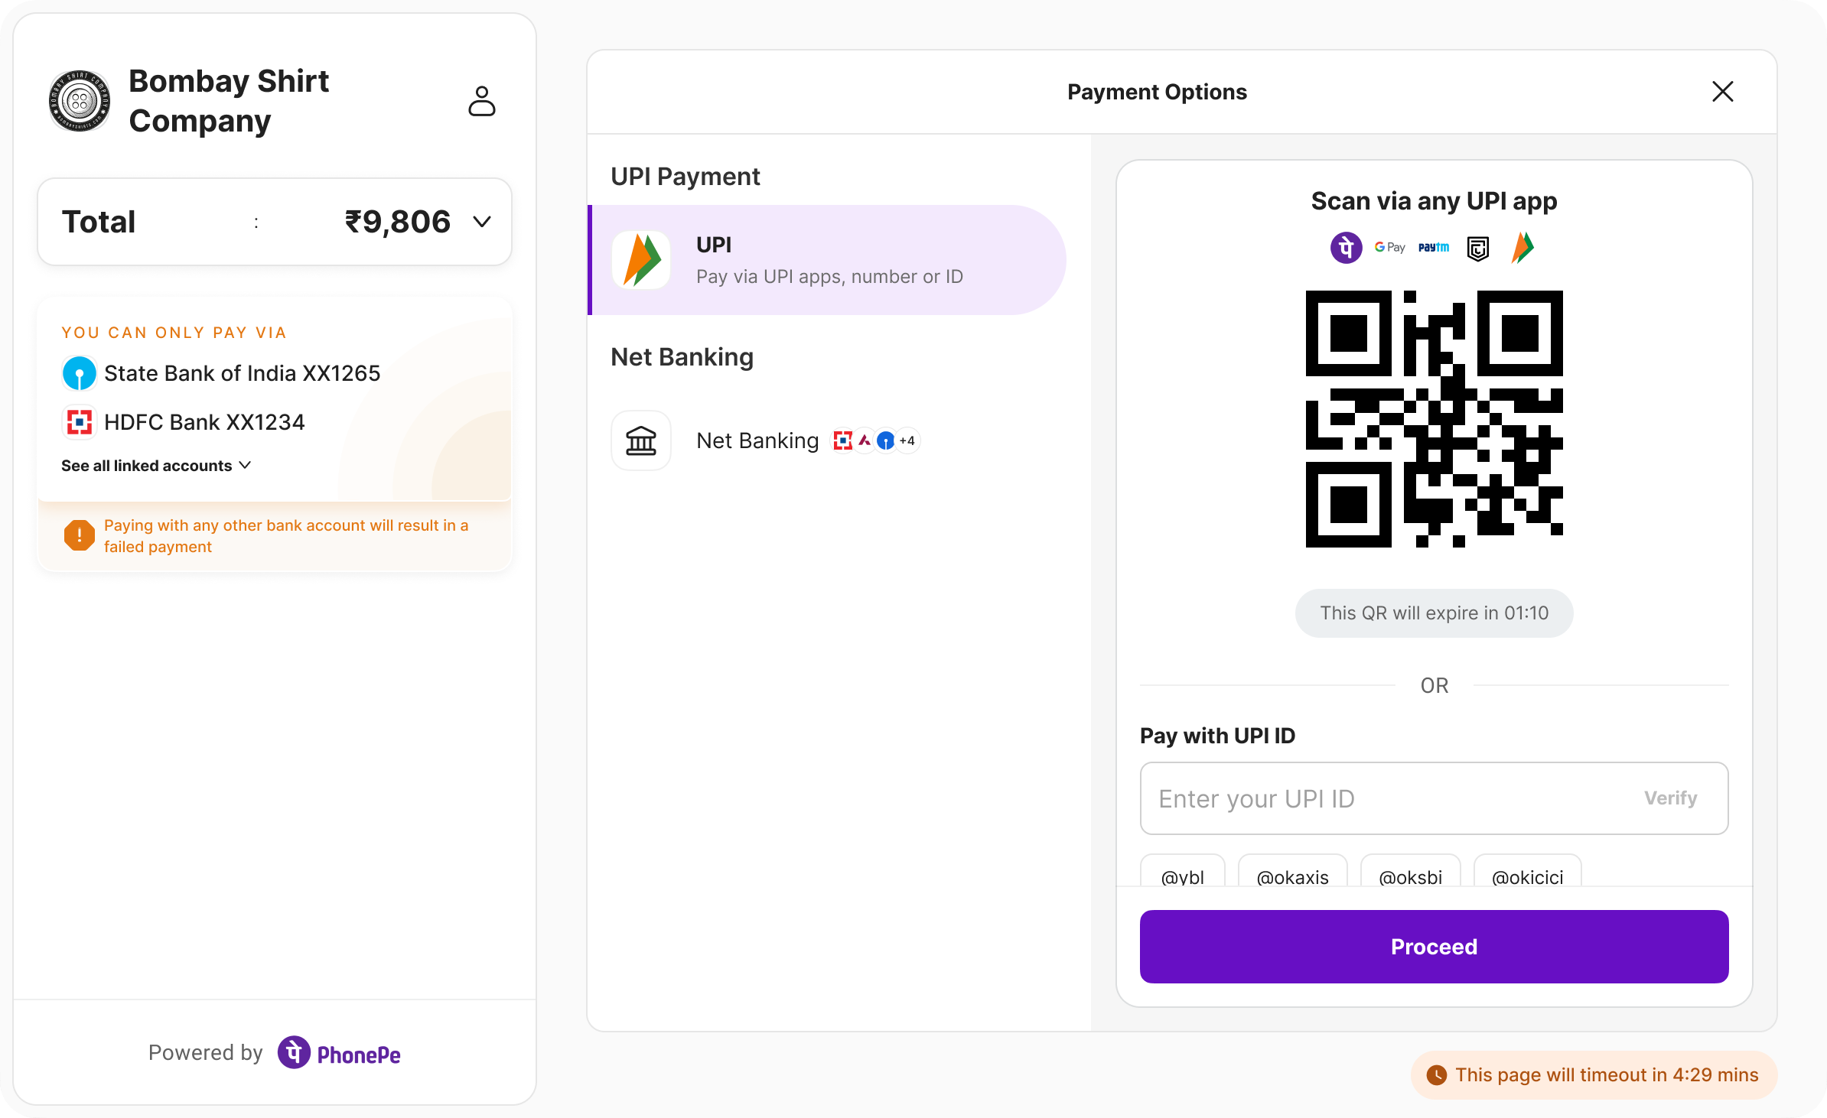
Task: Click the bank building icon next to Net Banking
Action: point(640,440)
